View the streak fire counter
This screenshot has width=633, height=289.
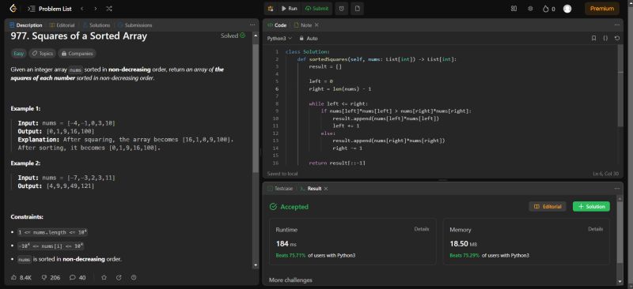pos(549,9)
